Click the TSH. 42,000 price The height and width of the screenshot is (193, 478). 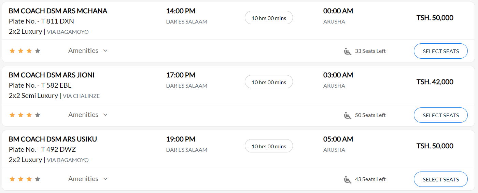[435, 82]
